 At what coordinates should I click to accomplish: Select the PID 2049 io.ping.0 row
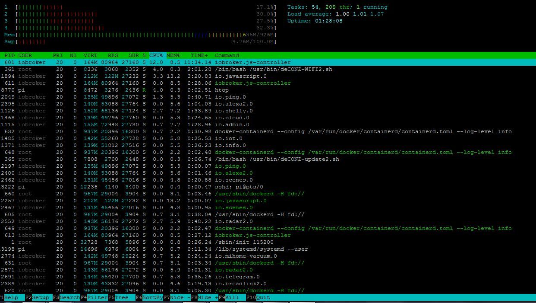coord(268,97)
